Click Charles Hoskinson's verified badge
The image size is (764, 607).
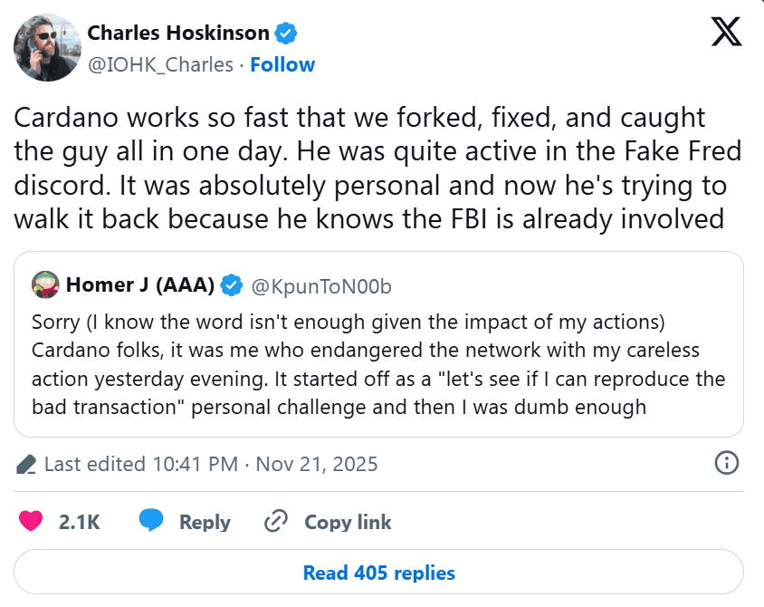(x=286, y=34)
